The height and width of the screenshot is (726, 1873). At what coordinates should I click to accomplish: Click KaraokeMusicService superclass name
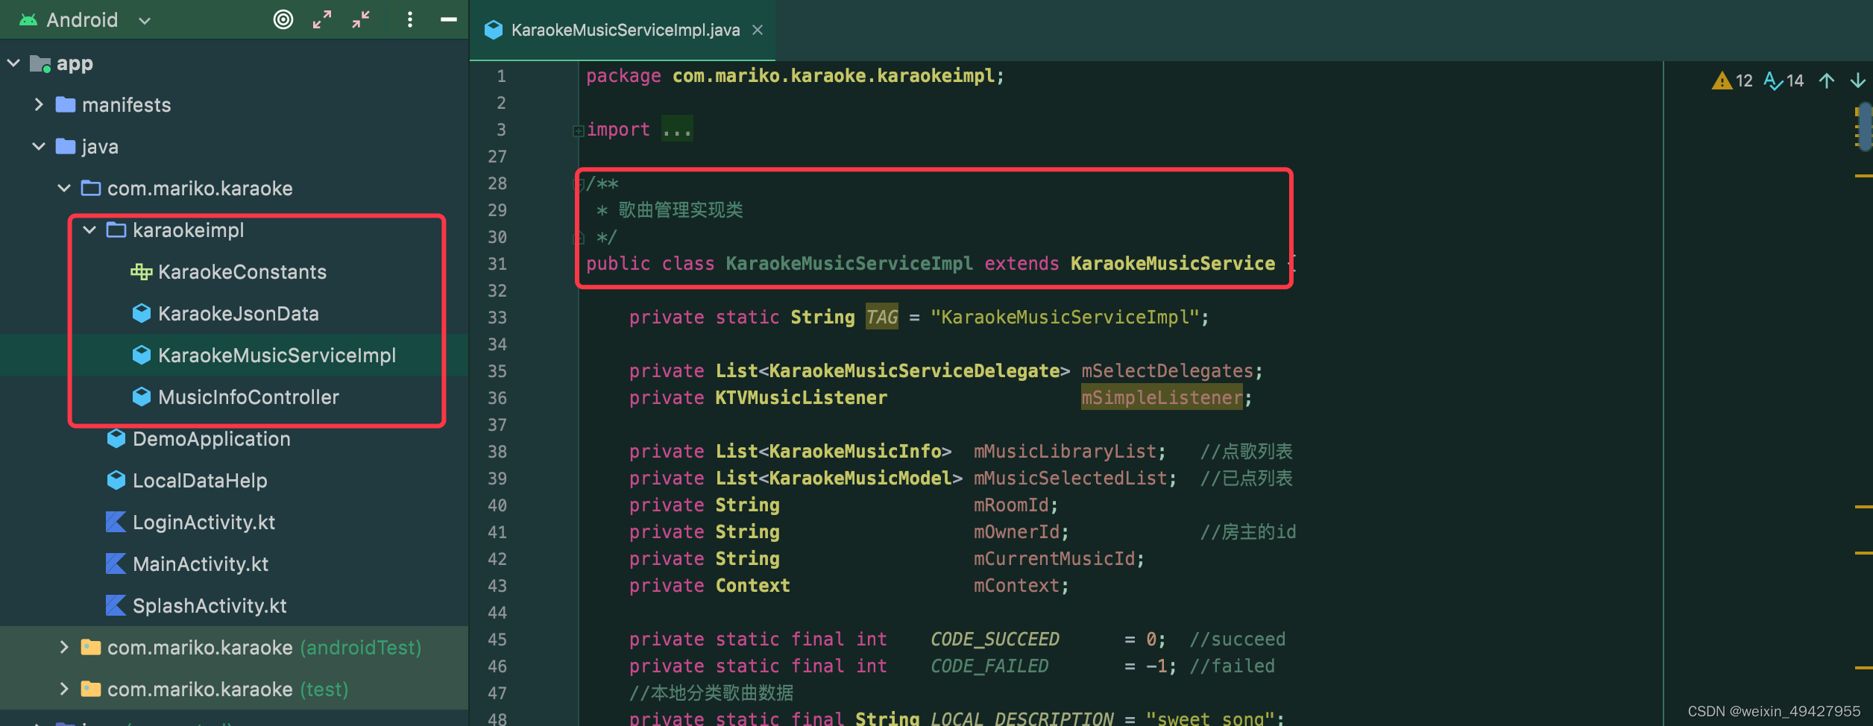(1173, 264)
